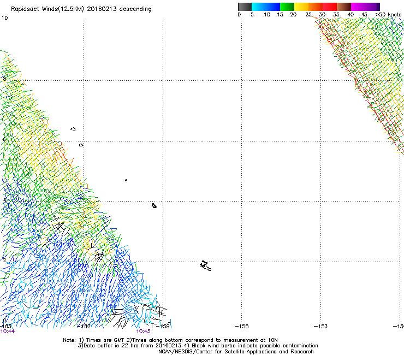Image resolution: width=404 pixels, height=355 pixels.
Task: Click the "-159" longitude axis label
Action: coord(163,327)
